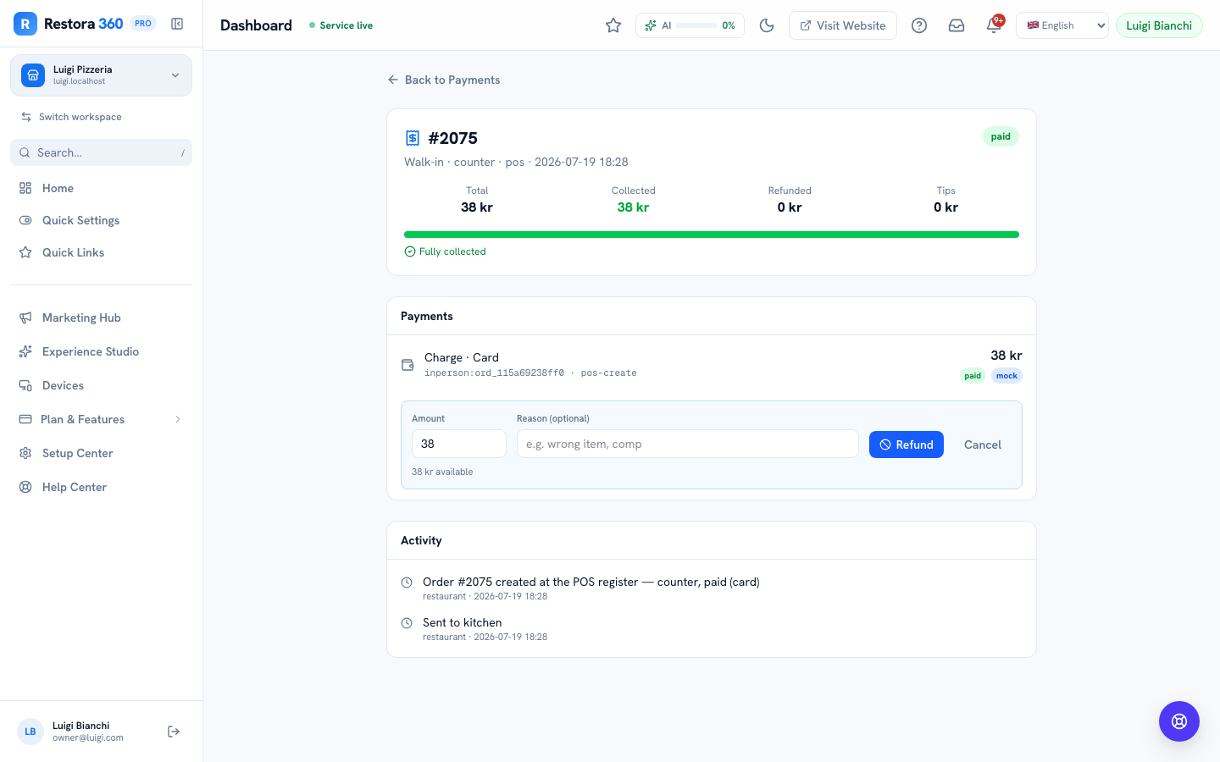
Task: Click the Restora 360 logo icon
Action: click(25, 24)
